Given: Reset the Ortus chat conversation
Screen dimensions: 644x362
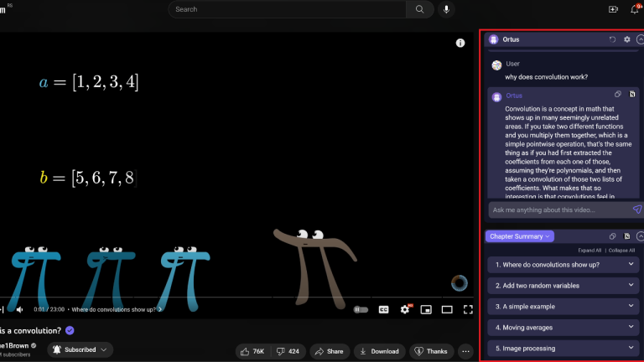Looking at the screenshot, I should click(x=612, y=39).
